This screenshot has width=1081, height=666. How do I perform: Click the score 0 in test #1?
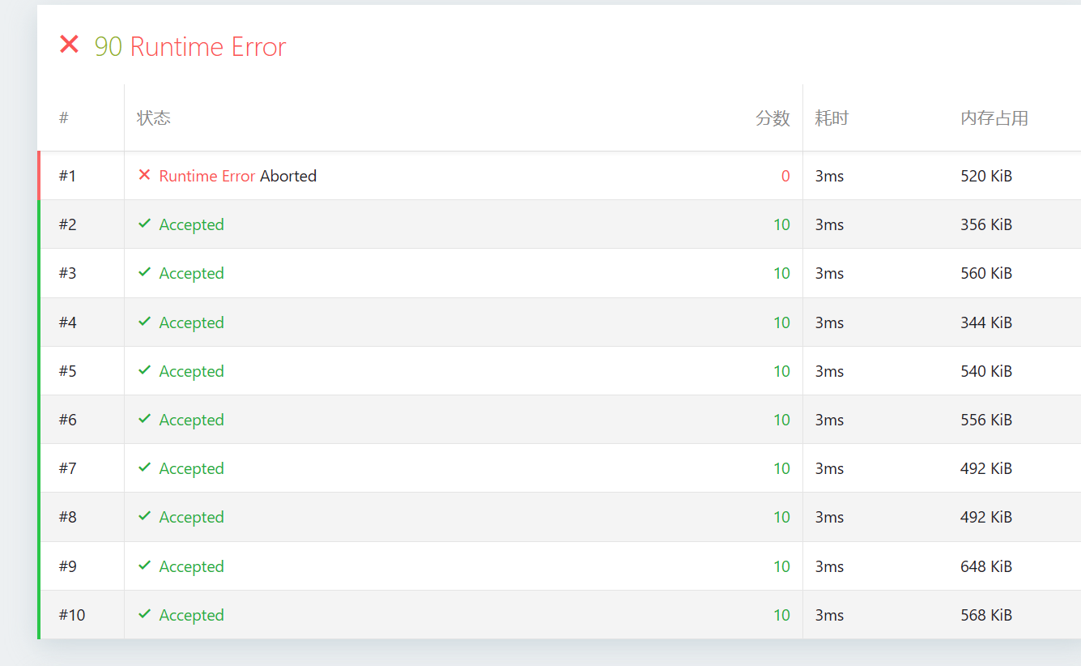click(785, 176)
